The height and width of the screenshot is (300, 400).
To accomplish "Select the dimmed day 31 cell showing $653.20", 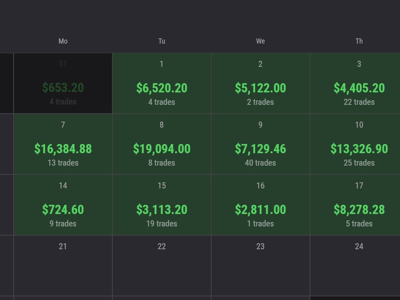I will pos(63,83).
